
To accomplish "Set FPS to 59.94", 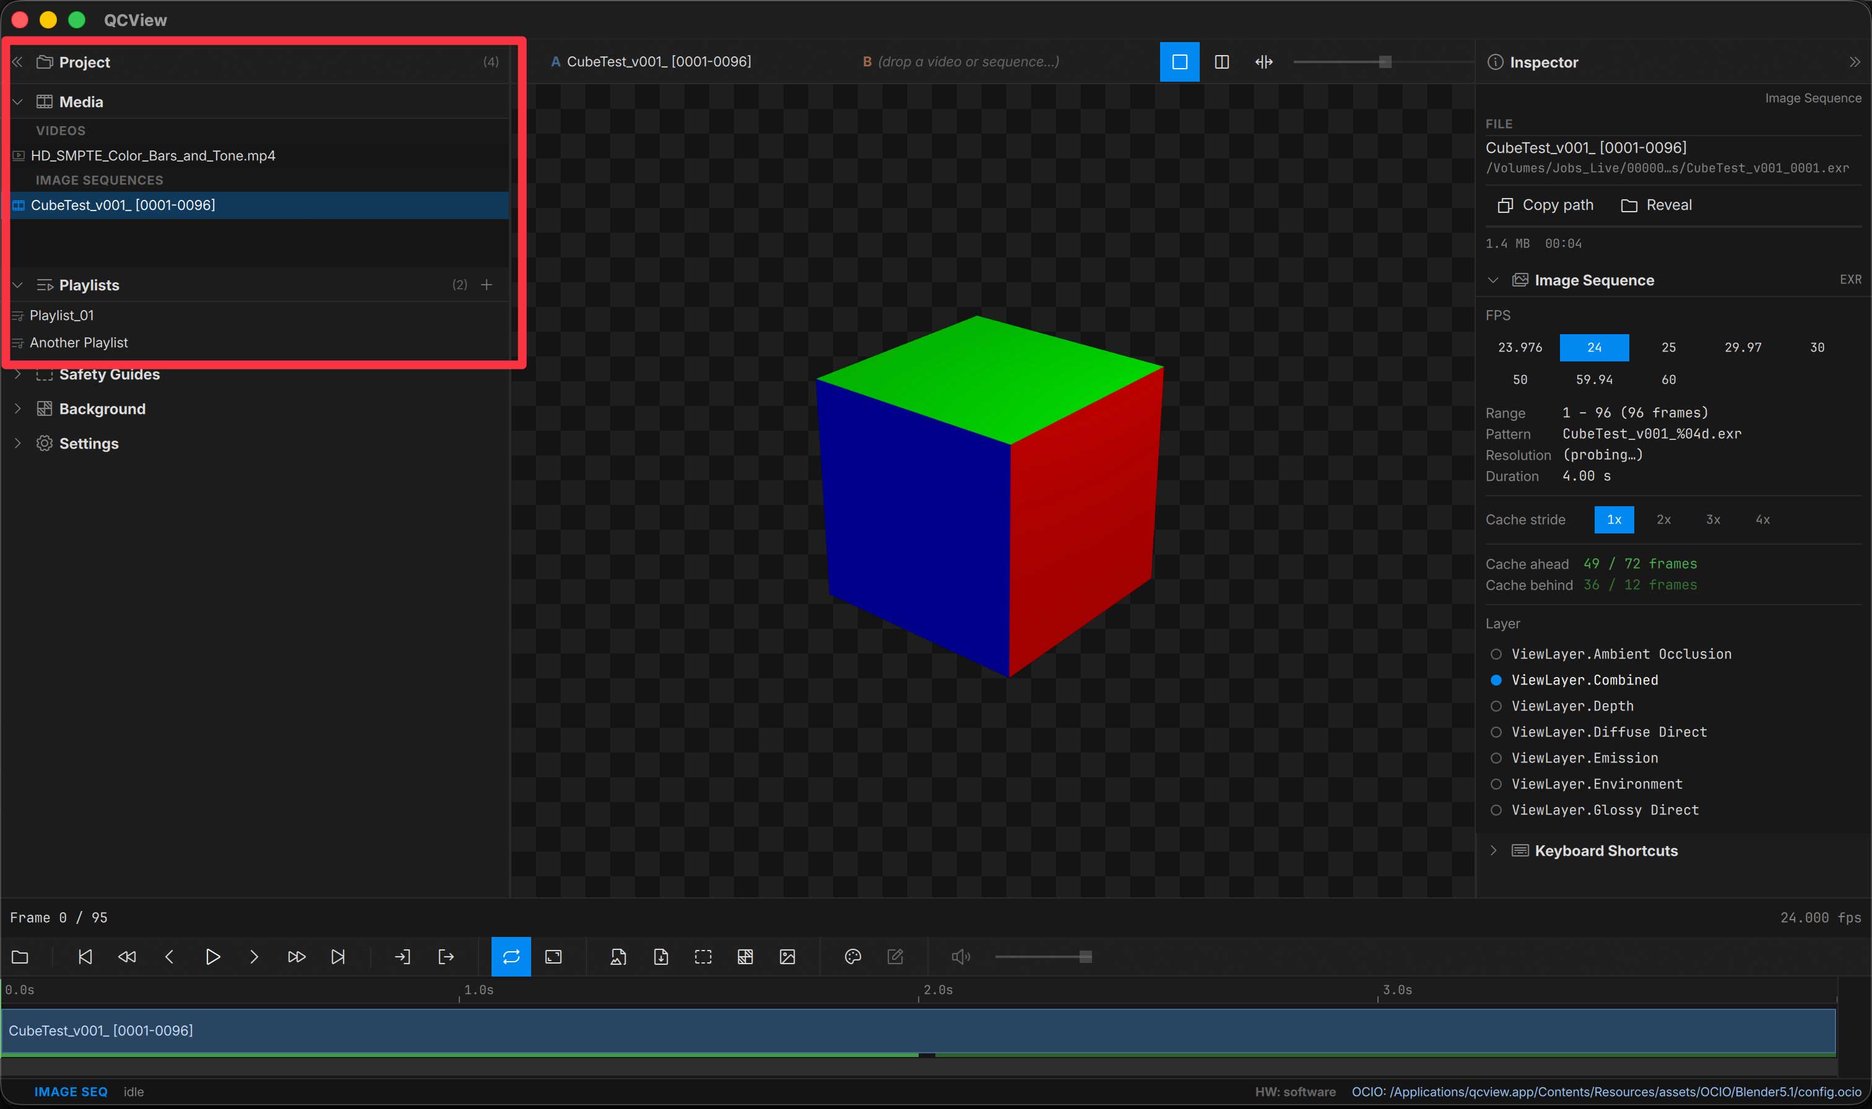I will coord(1594,379).
